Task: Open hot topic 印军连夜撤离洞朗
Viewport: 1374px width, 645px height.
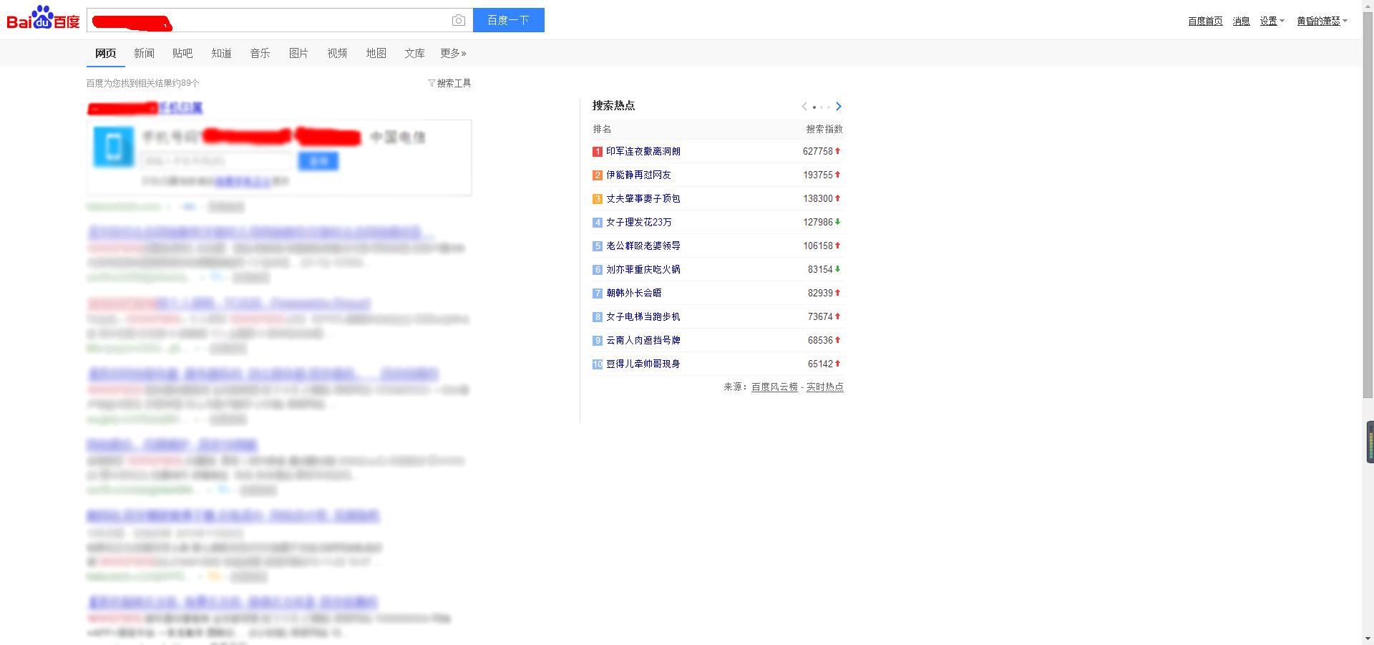Action: tap(643, 152)
